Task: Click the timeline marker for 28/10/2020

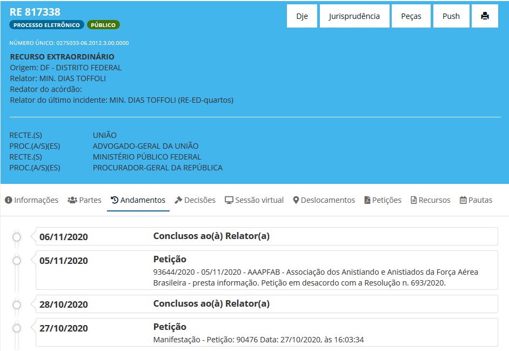Action: coord(17,305)
